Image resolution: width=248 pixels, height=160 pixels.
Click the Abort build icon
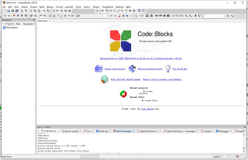click(x=70, y=11)
